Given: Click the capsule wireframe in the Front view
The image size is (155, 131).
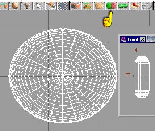Looking at the screenshot, I should [x=142, y=77].
